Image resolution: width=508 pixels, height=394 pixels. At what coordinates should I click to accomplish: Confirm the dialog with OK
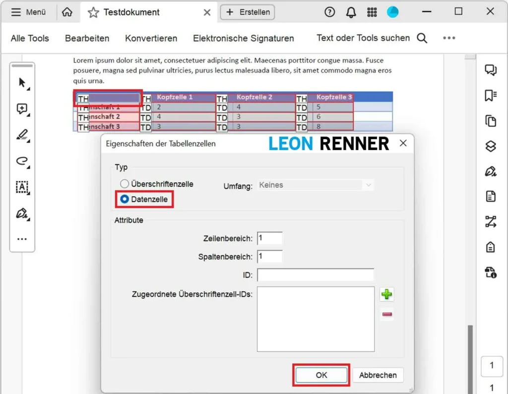coord(321,375)
